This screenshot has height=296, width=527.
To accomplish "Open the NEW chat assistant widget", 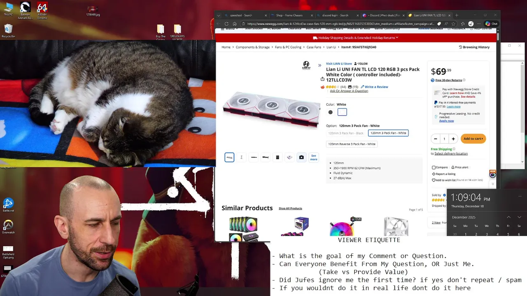I will 492,174.
